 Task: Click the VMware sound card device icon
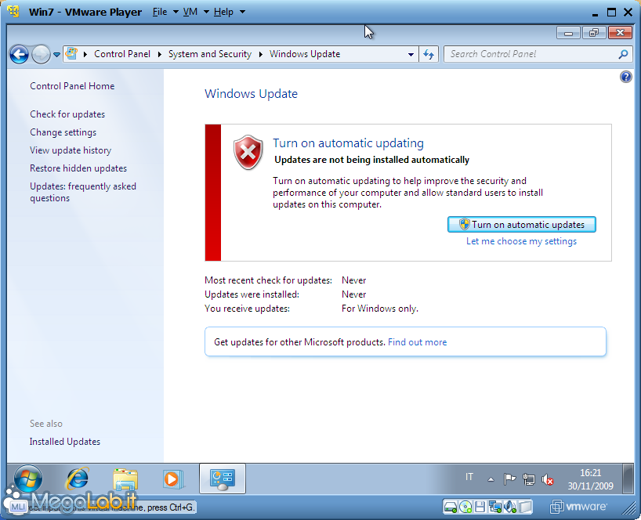point(510,507)
